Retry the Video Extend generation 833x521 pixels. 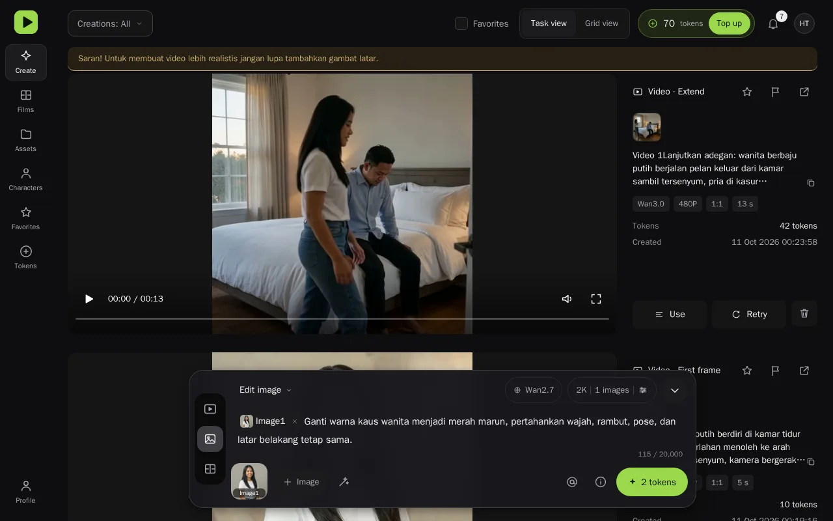click(x=749, y=314)
